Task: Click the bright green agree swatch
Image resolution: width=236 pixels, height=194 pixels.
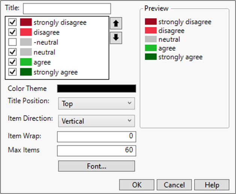Action: 26,62
